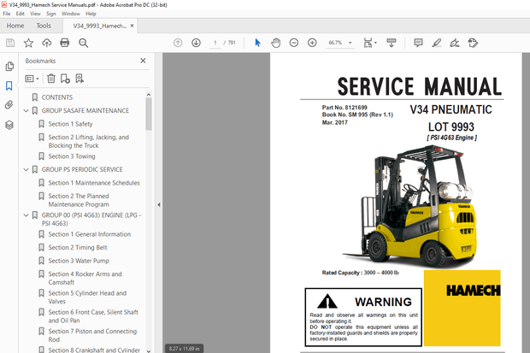Collapse GROUP 00 (PSI 4G63) ENGINE group
The height and width of the screenshot is (353, 530).
click(26, 215)
